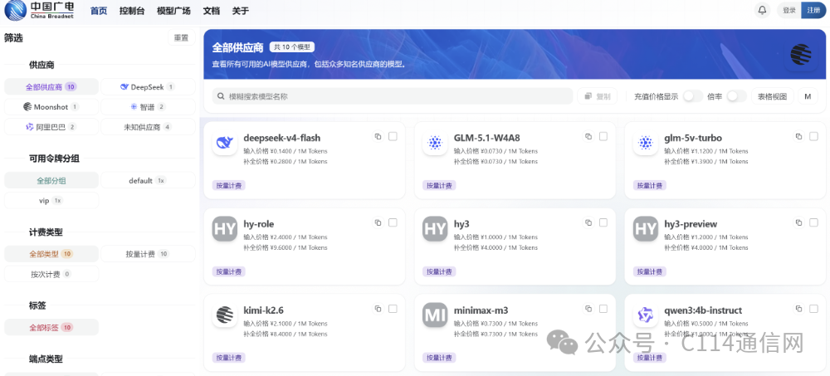Copy the deepseek-v4-flash model name
This screenshot has height=376, width=830.
pos(378,137)
